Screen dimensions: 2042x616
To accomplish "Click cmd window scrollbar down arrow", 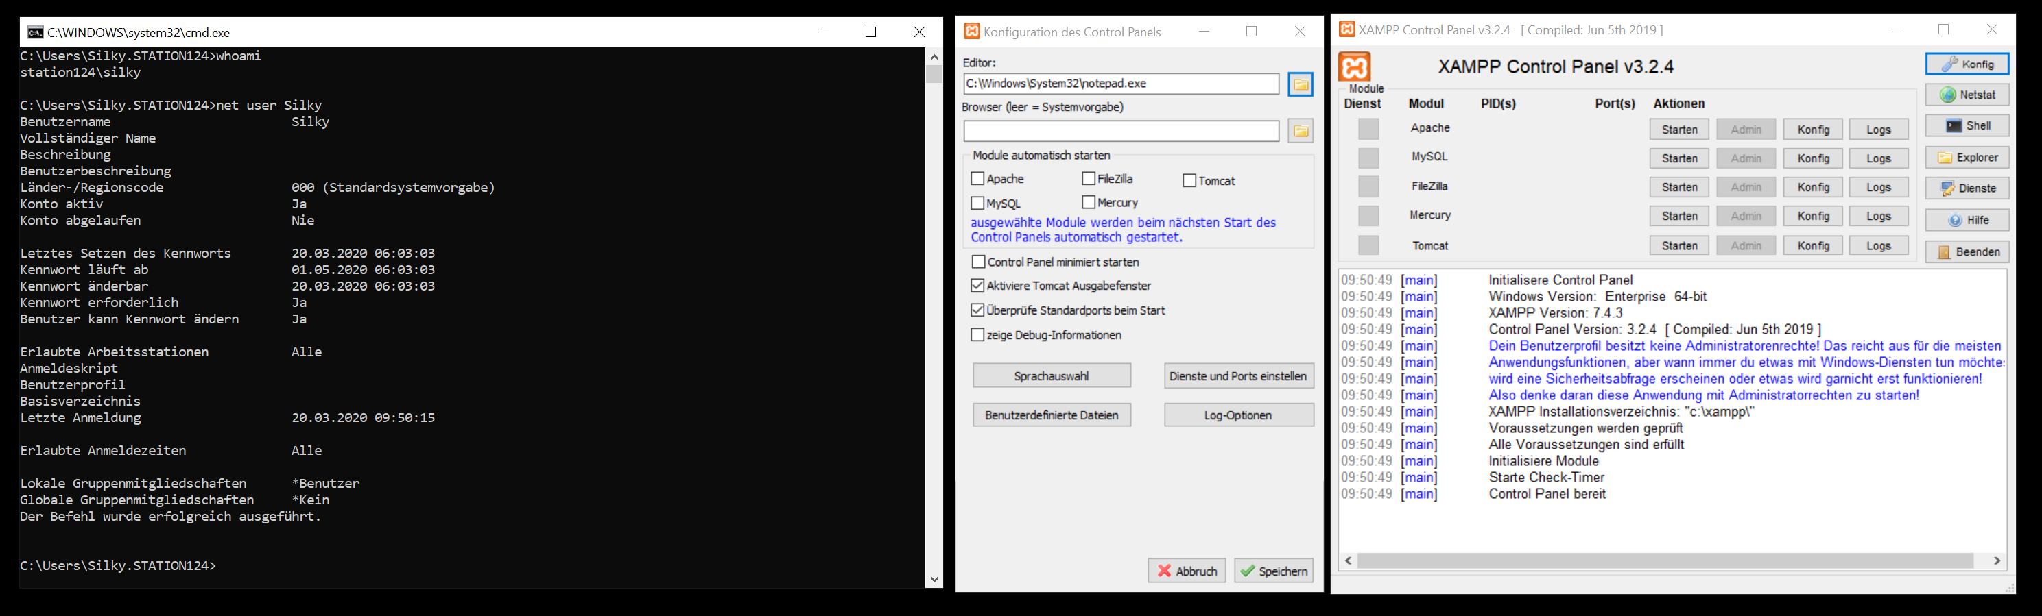I will point(935,580).
